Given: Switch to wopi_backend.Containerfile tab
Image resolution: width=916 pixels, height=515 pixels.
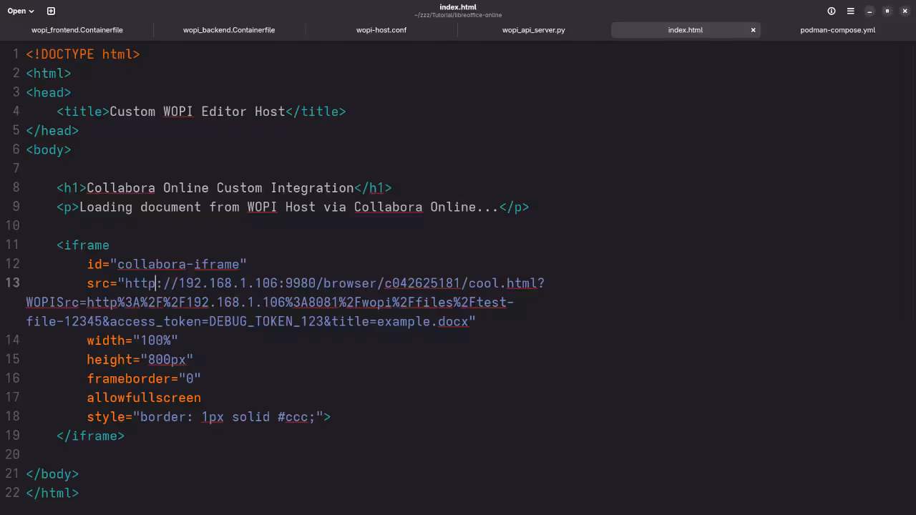Looking at the screenshot, I should click(229, 30).
